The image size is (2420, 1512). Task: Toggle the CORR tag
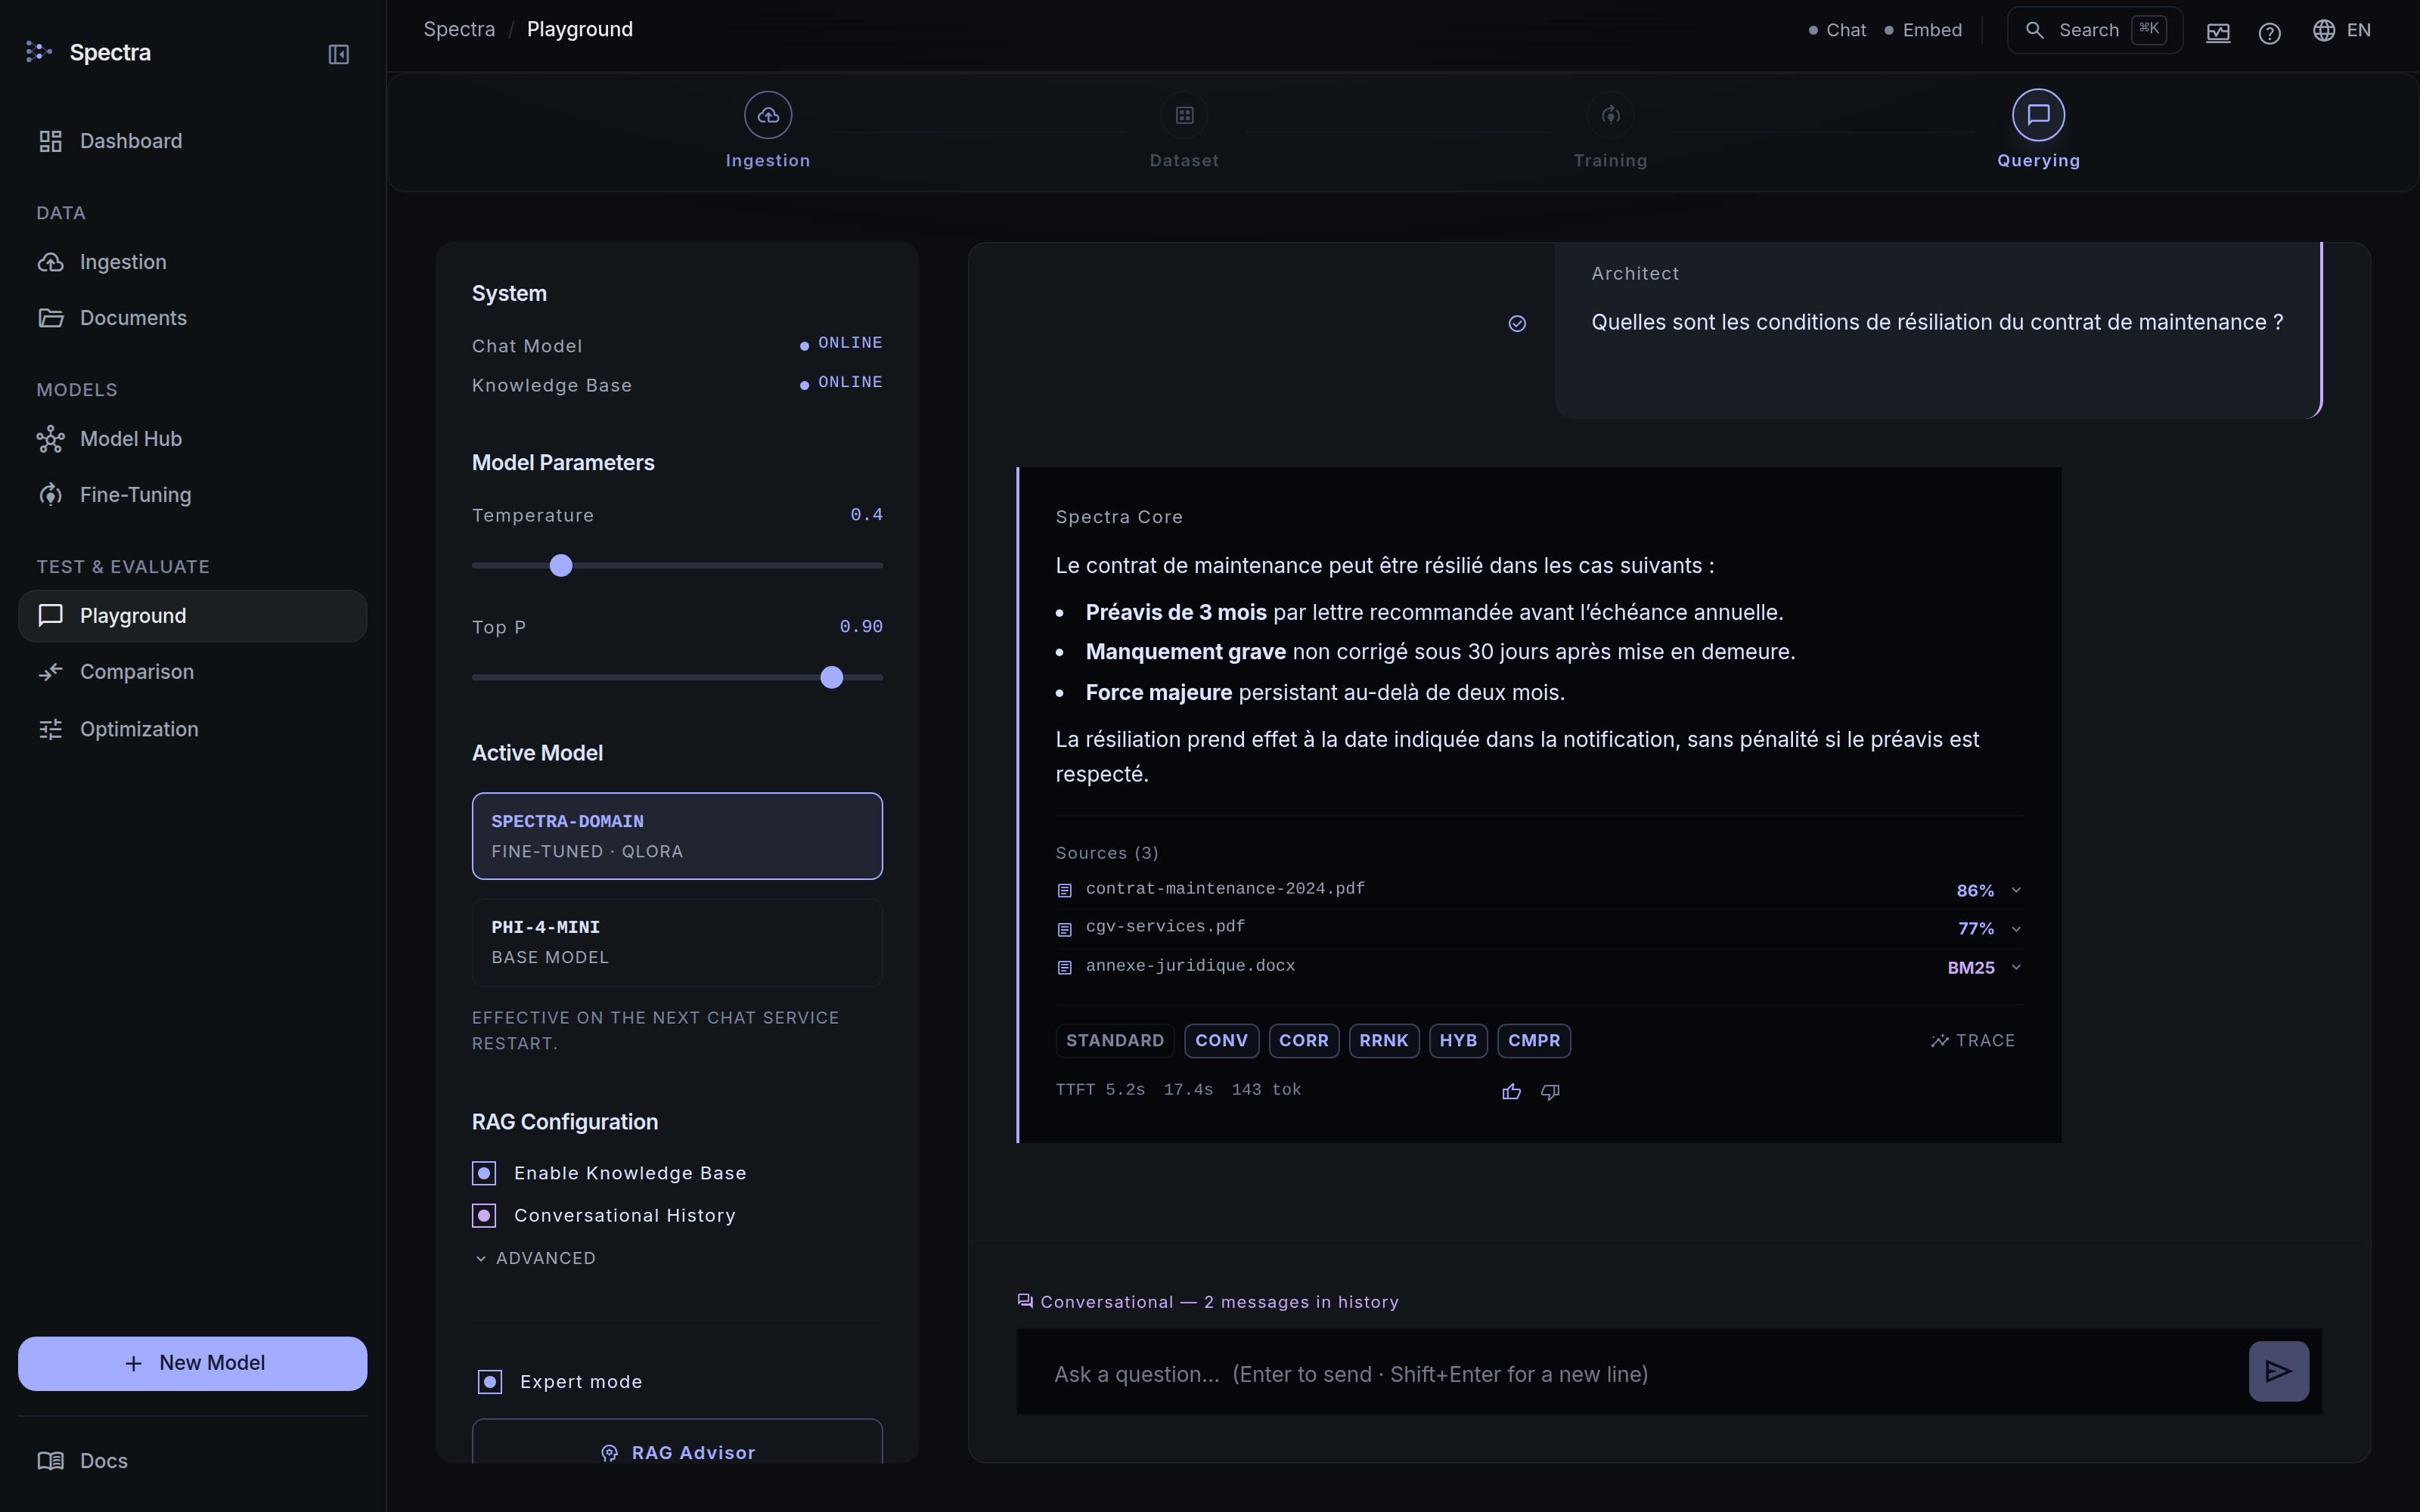click(x=1304, y=1040)
